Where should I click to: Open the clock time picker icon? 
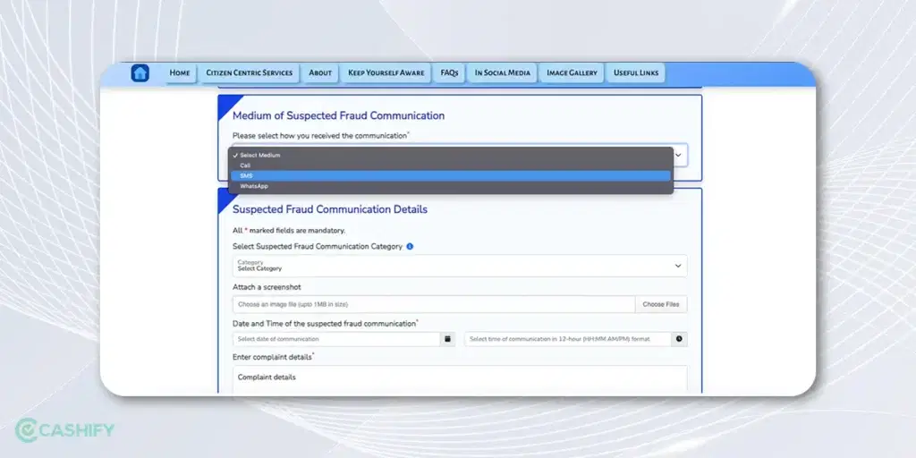680,339
